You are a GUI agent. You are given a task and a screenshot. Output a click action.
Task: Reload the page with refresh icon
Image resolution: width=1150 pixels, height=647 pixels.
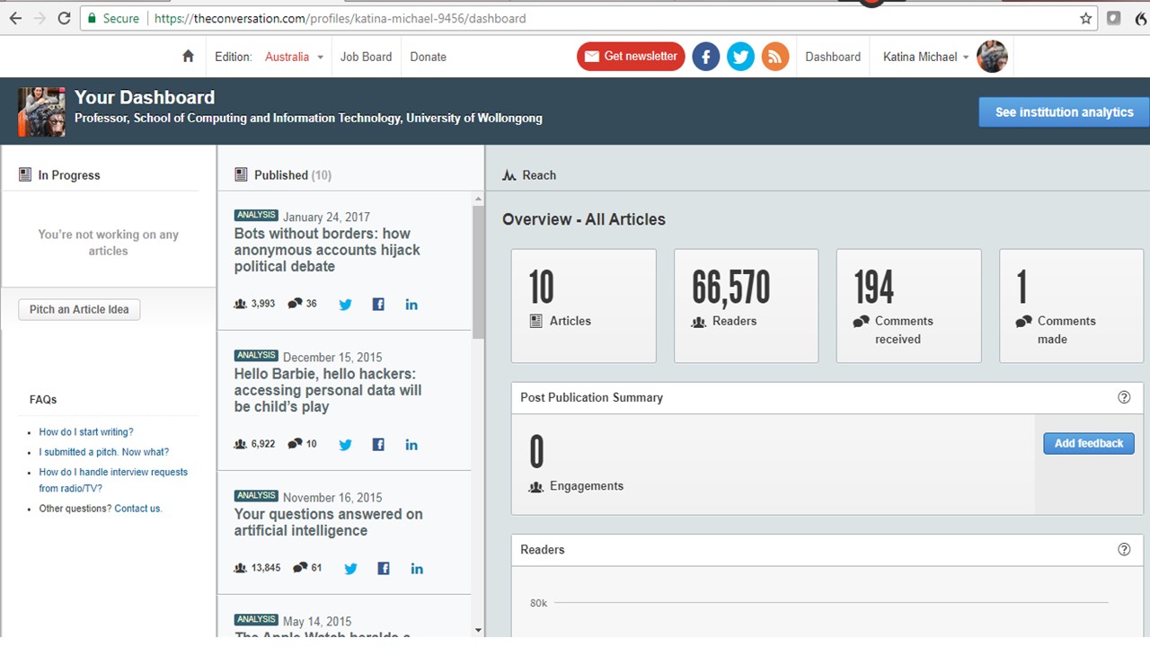click(64, 18)
